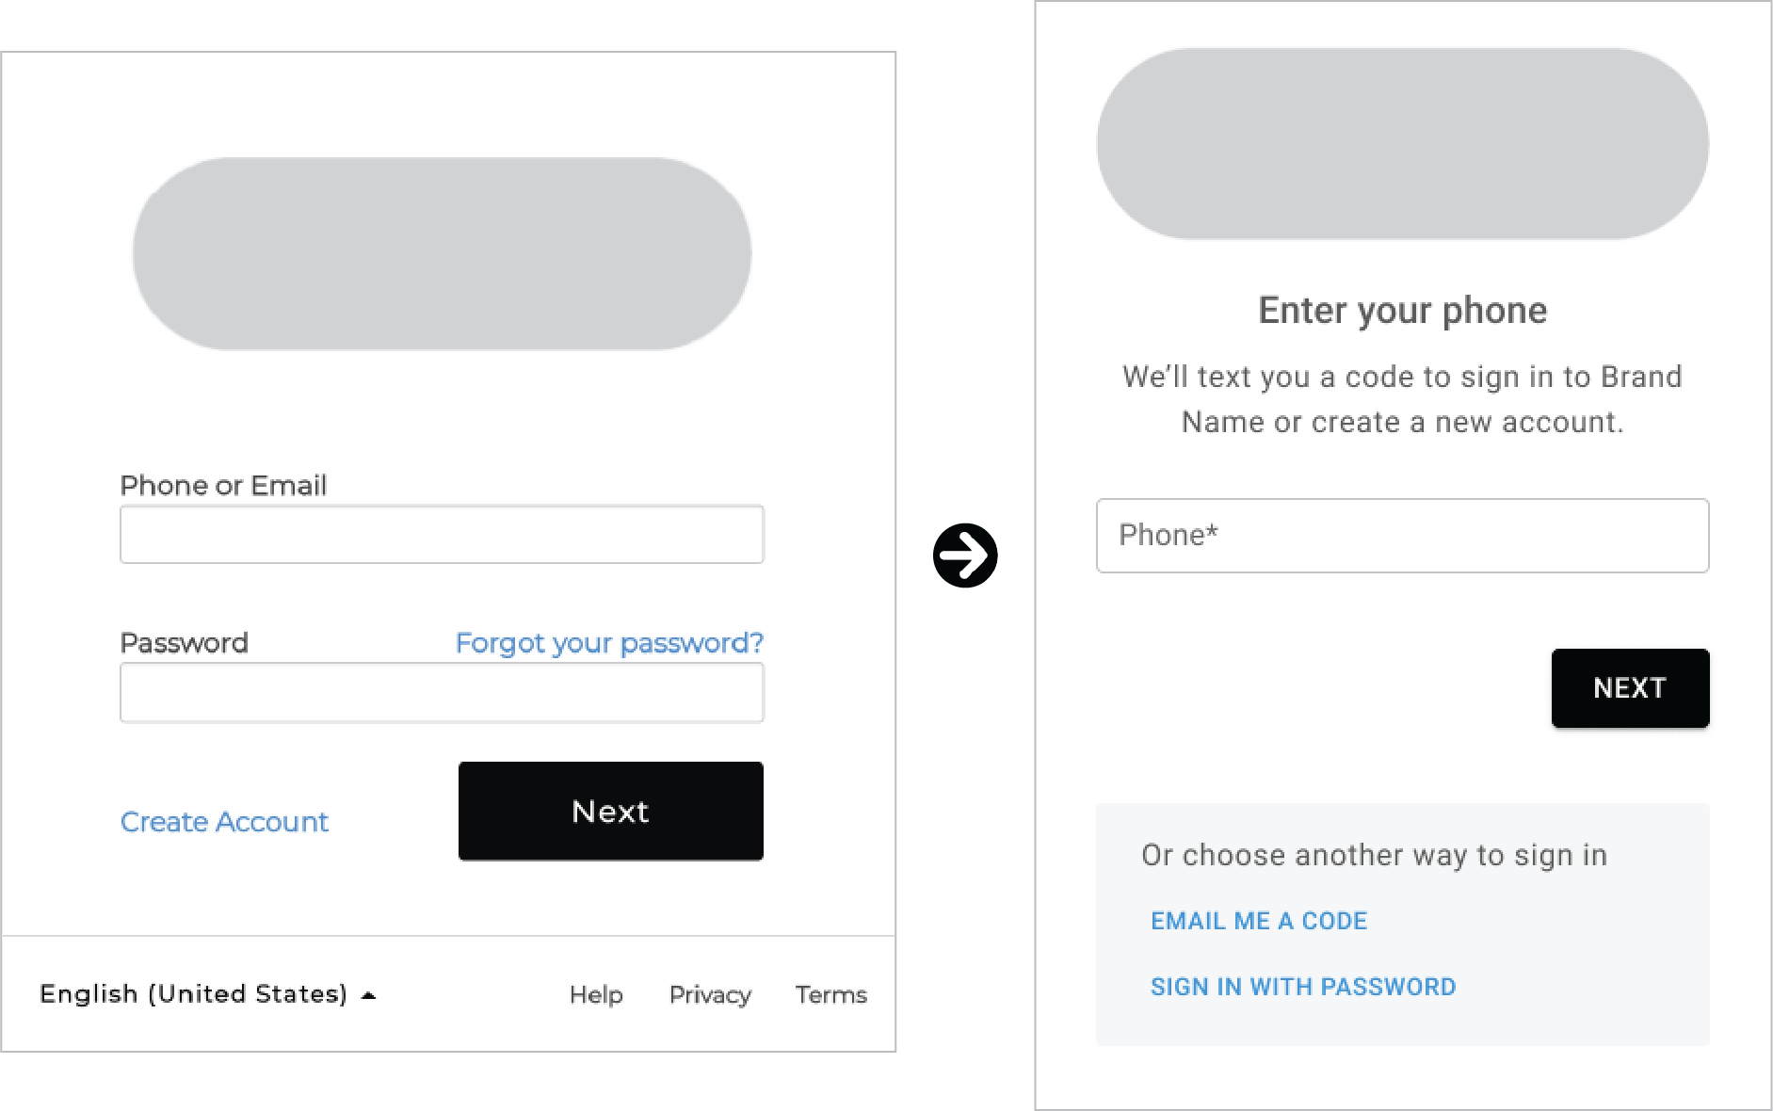Image resolution: width=1773 pixels, height=1111 pixels.
Task: Click the Enter your phone heading
Action: (x=1402, y=310)
